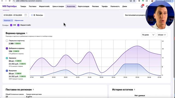Click the 01.06 date label on chart axis

[x=89, y=77]
